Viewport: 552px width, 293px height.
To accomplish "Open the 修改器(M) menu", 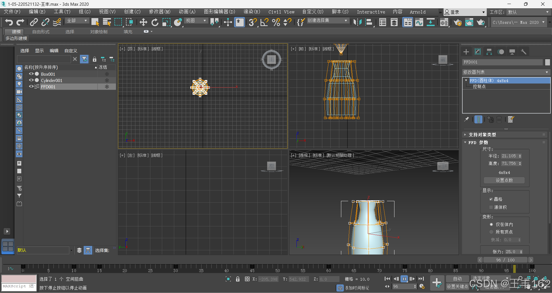I will [160, 12].
